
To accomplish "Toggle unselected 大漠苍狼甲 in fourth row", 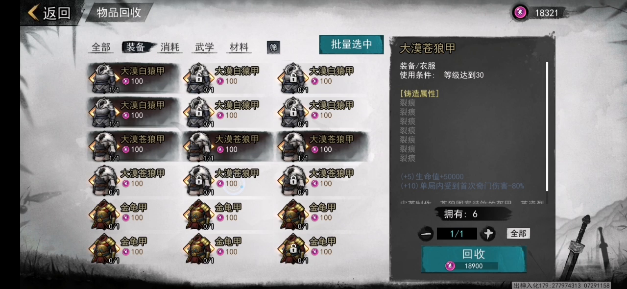I will [134, 180].
